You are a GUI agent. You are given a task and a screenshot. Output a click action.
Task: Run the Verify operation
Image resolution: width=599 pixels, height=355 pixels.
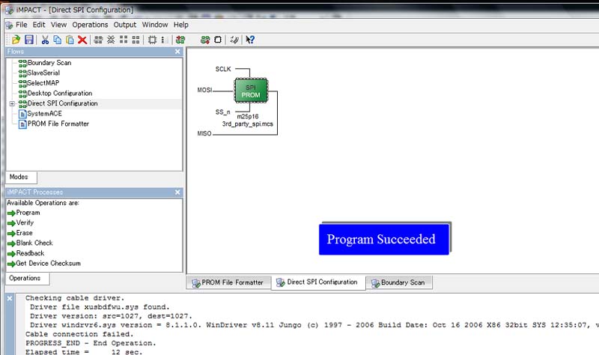click(x=25, y=222)
